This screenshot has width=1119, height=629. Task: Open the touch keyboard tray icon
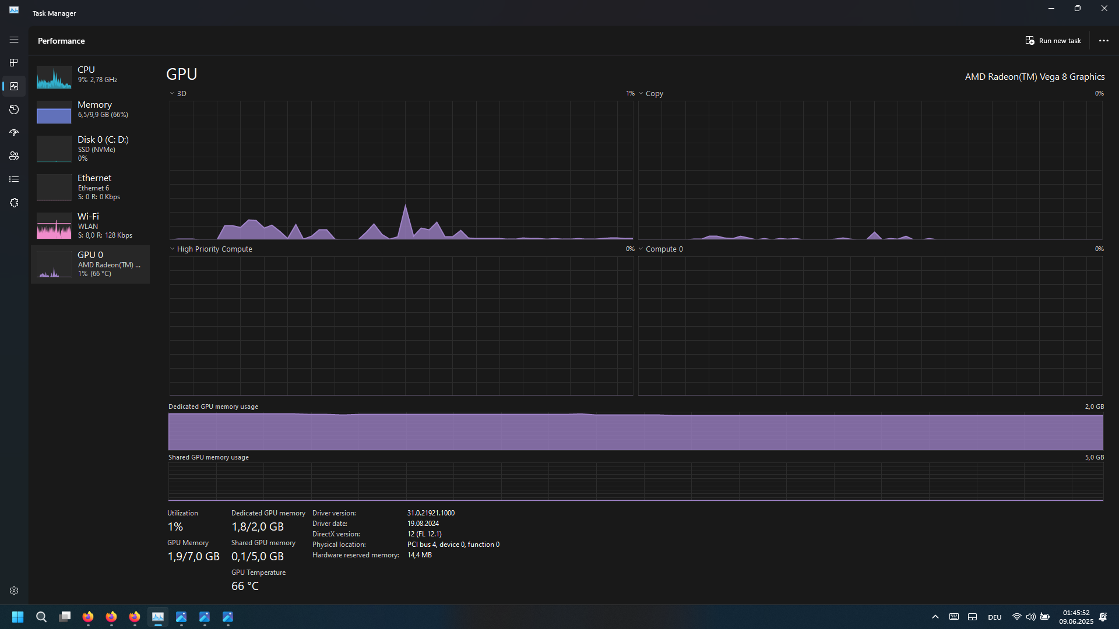click(954, 617)
